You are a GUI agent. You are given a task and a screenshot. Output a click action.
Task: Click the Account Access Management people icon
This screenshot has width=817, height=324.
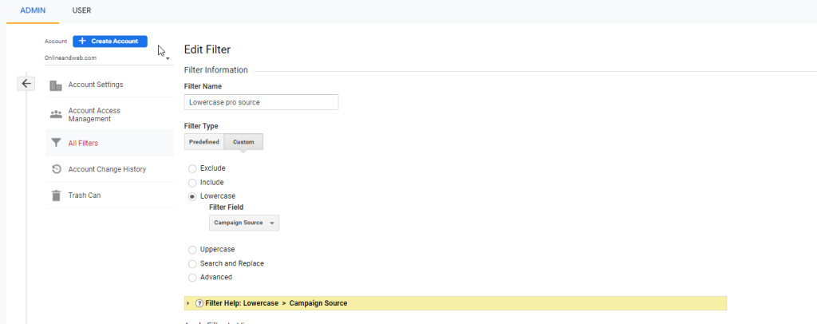tap(56, 114)
